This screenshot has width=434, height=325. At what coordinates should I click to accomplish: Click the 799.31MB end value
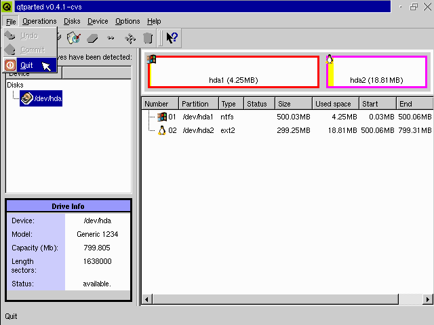414,130
